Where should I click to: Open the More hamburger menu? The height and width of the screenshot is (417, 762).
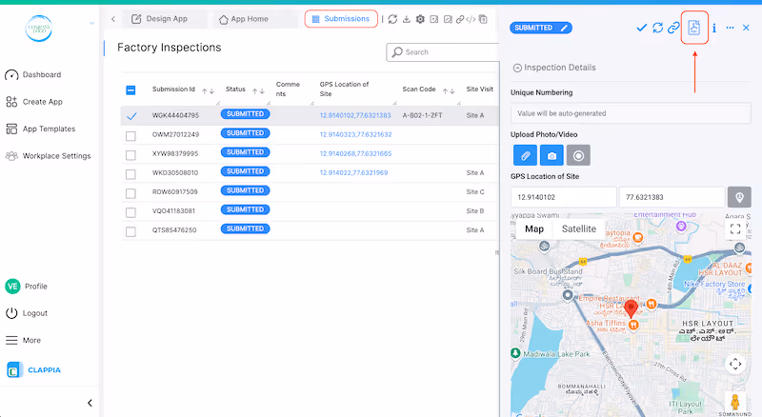tap(11, 340)
